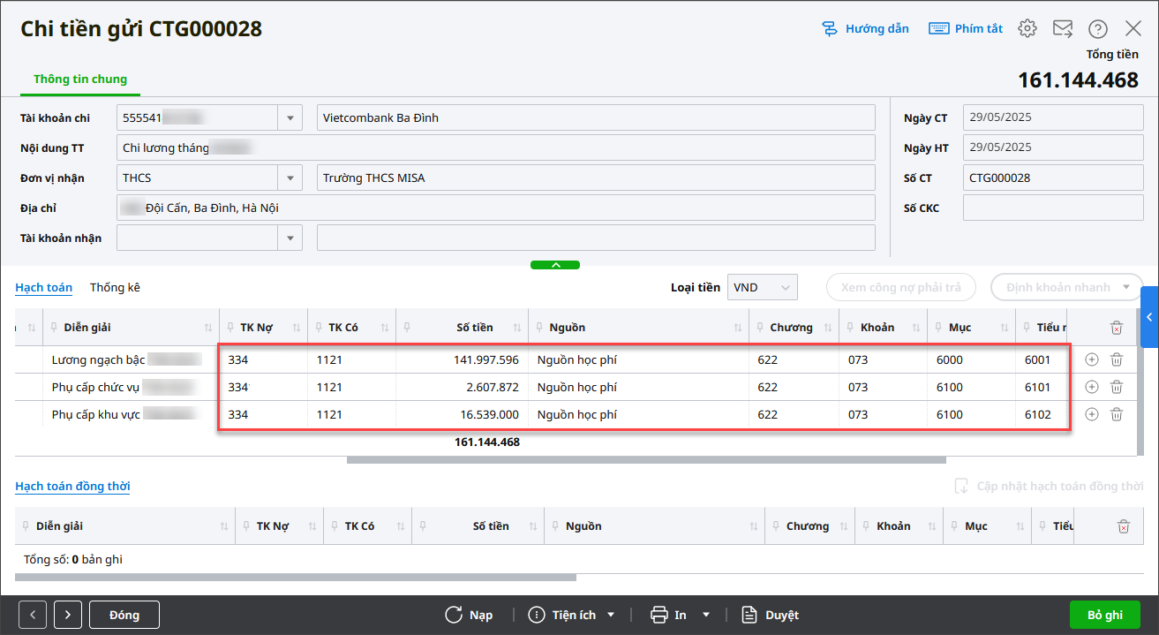The image size is (1159, 635).
Task: Open the Hướng dẫn guide link
Action: pyautogui.click(x=865, y=28)
